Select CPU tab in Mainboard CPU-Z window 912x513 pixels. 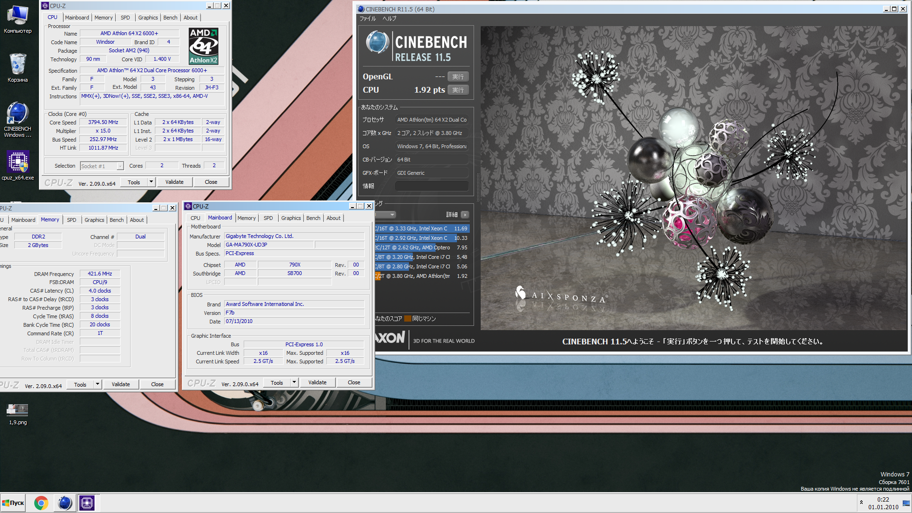pos(195,218)
